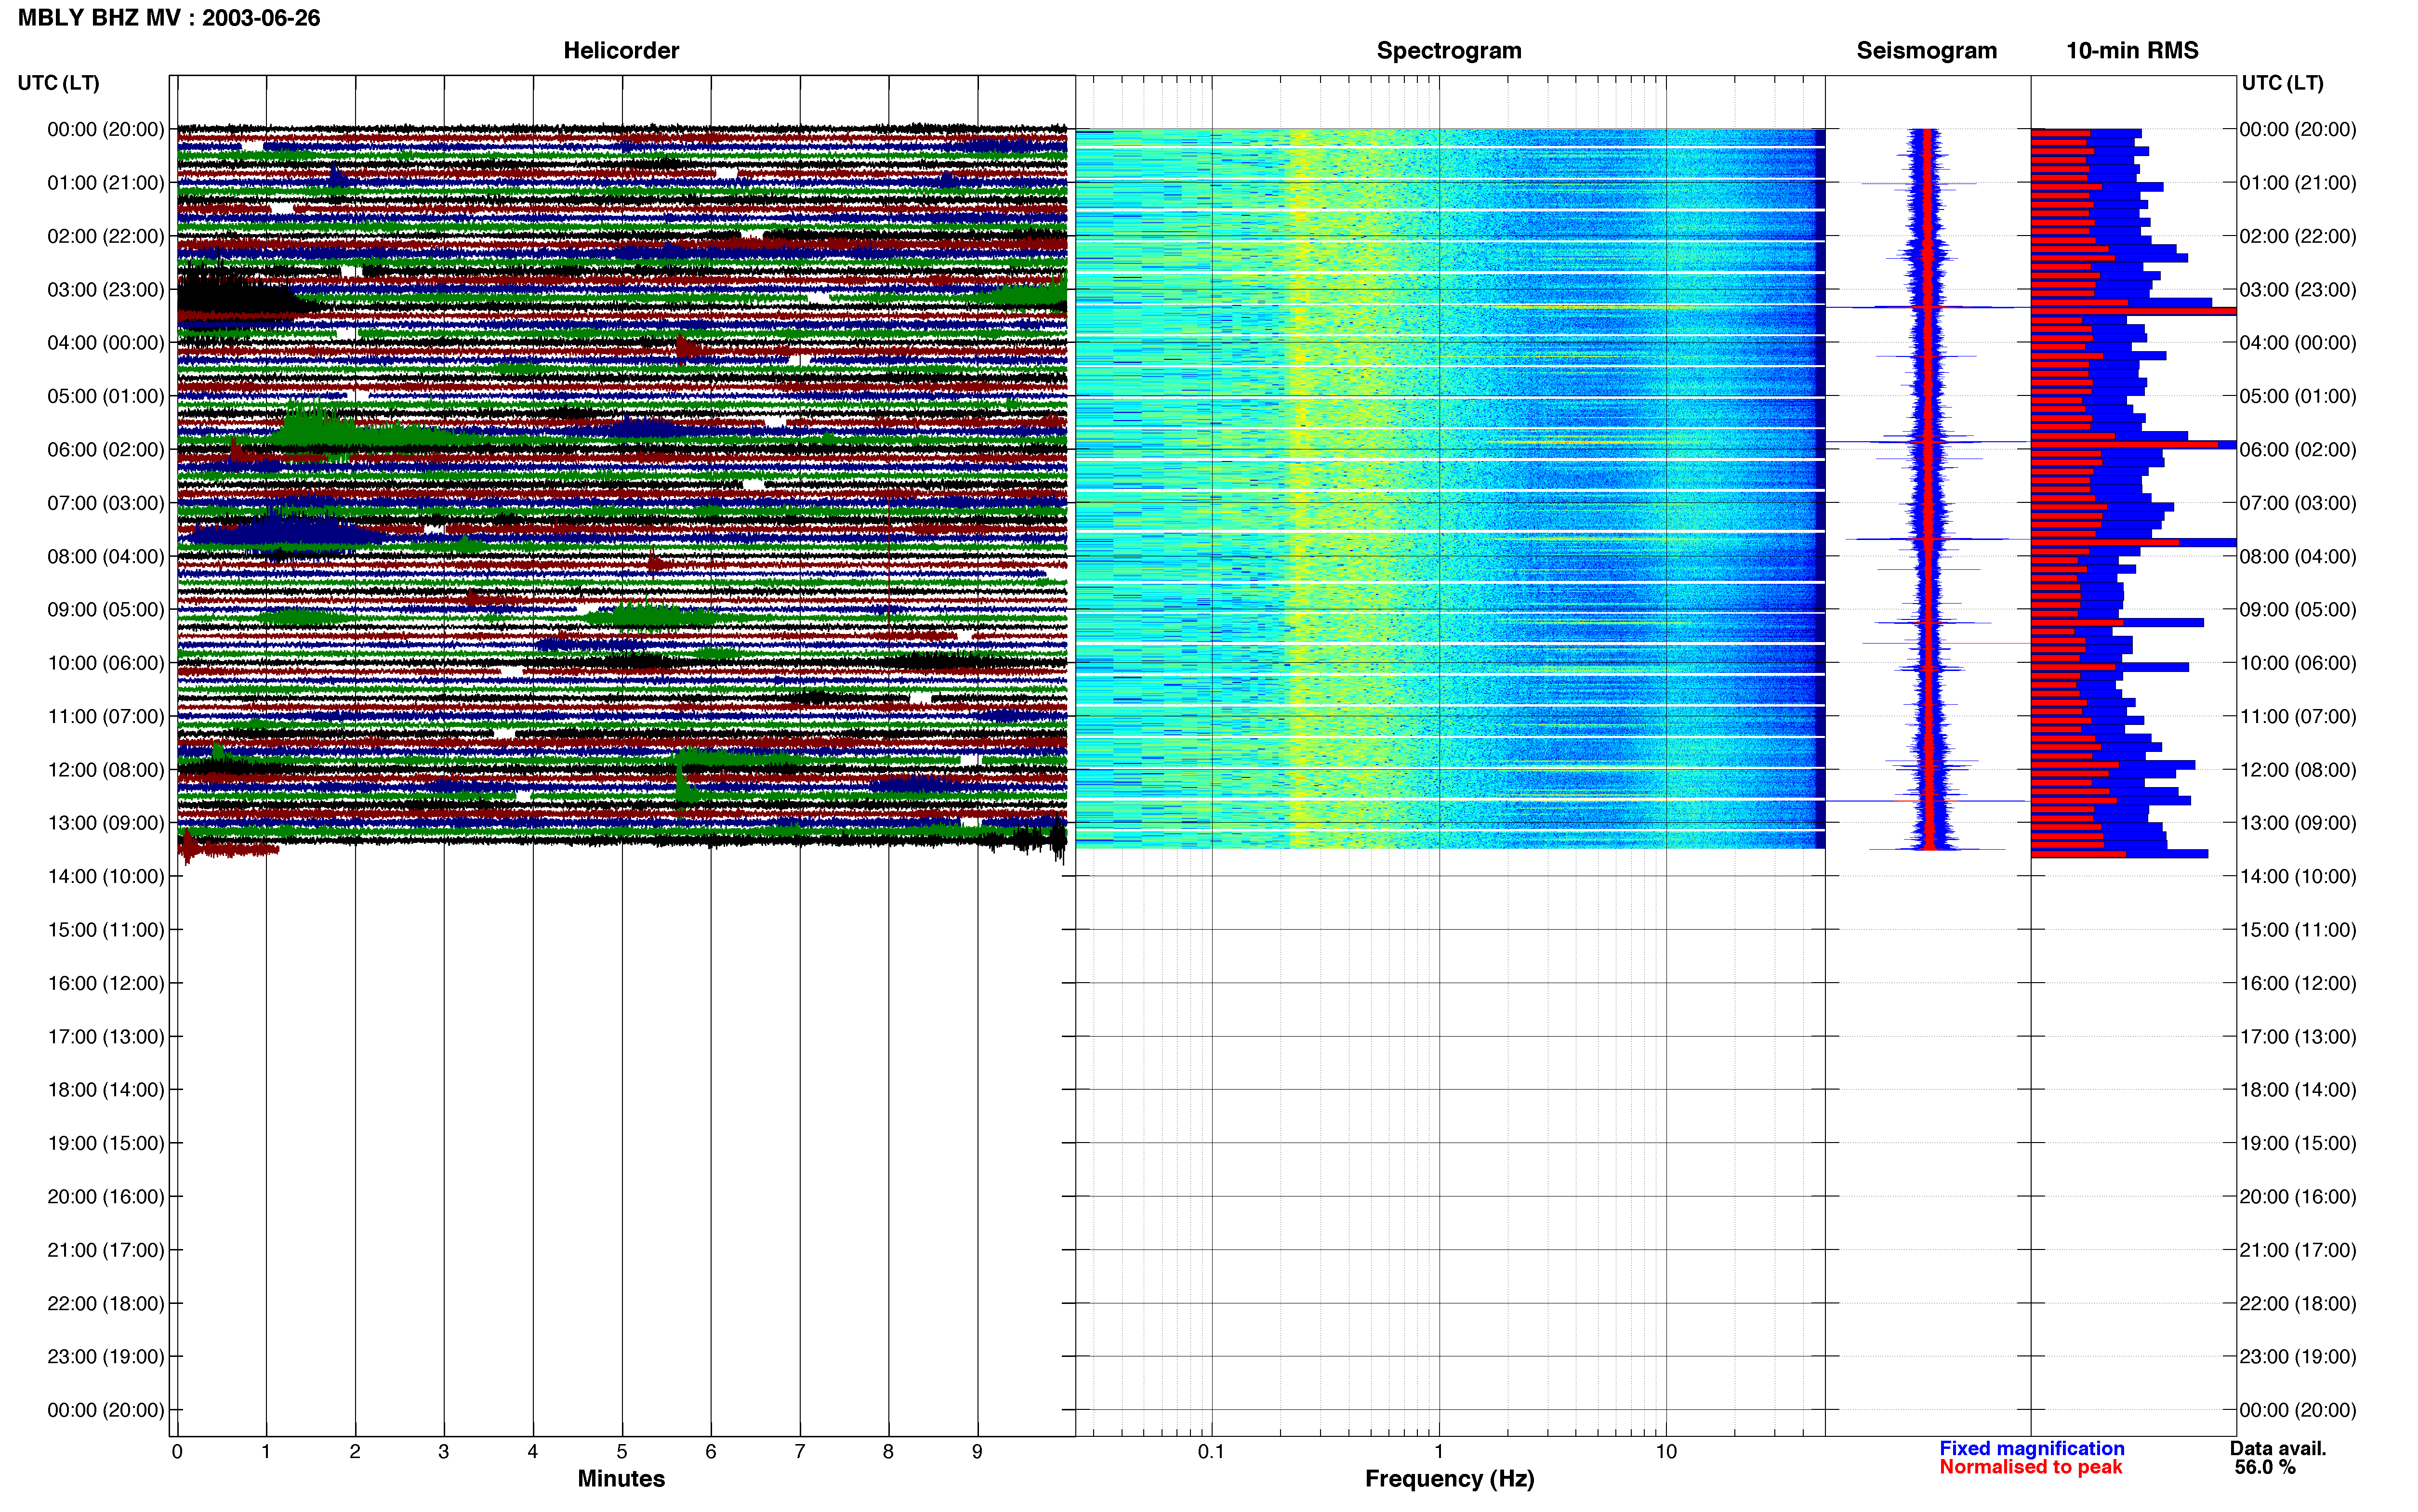Click the '56.0 %' data availability value

(2265, 1468)
